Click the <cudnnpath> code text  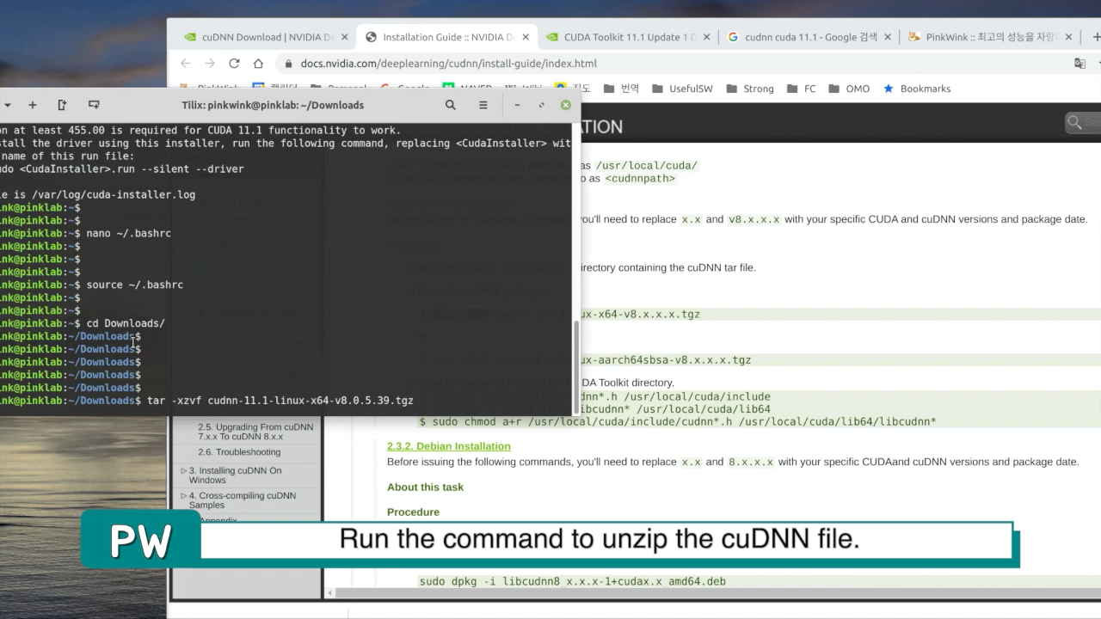(x=641, y=179)
